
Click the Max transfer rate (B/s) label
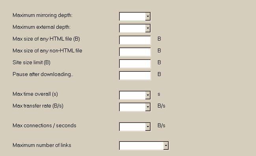[x=38, y=106]
